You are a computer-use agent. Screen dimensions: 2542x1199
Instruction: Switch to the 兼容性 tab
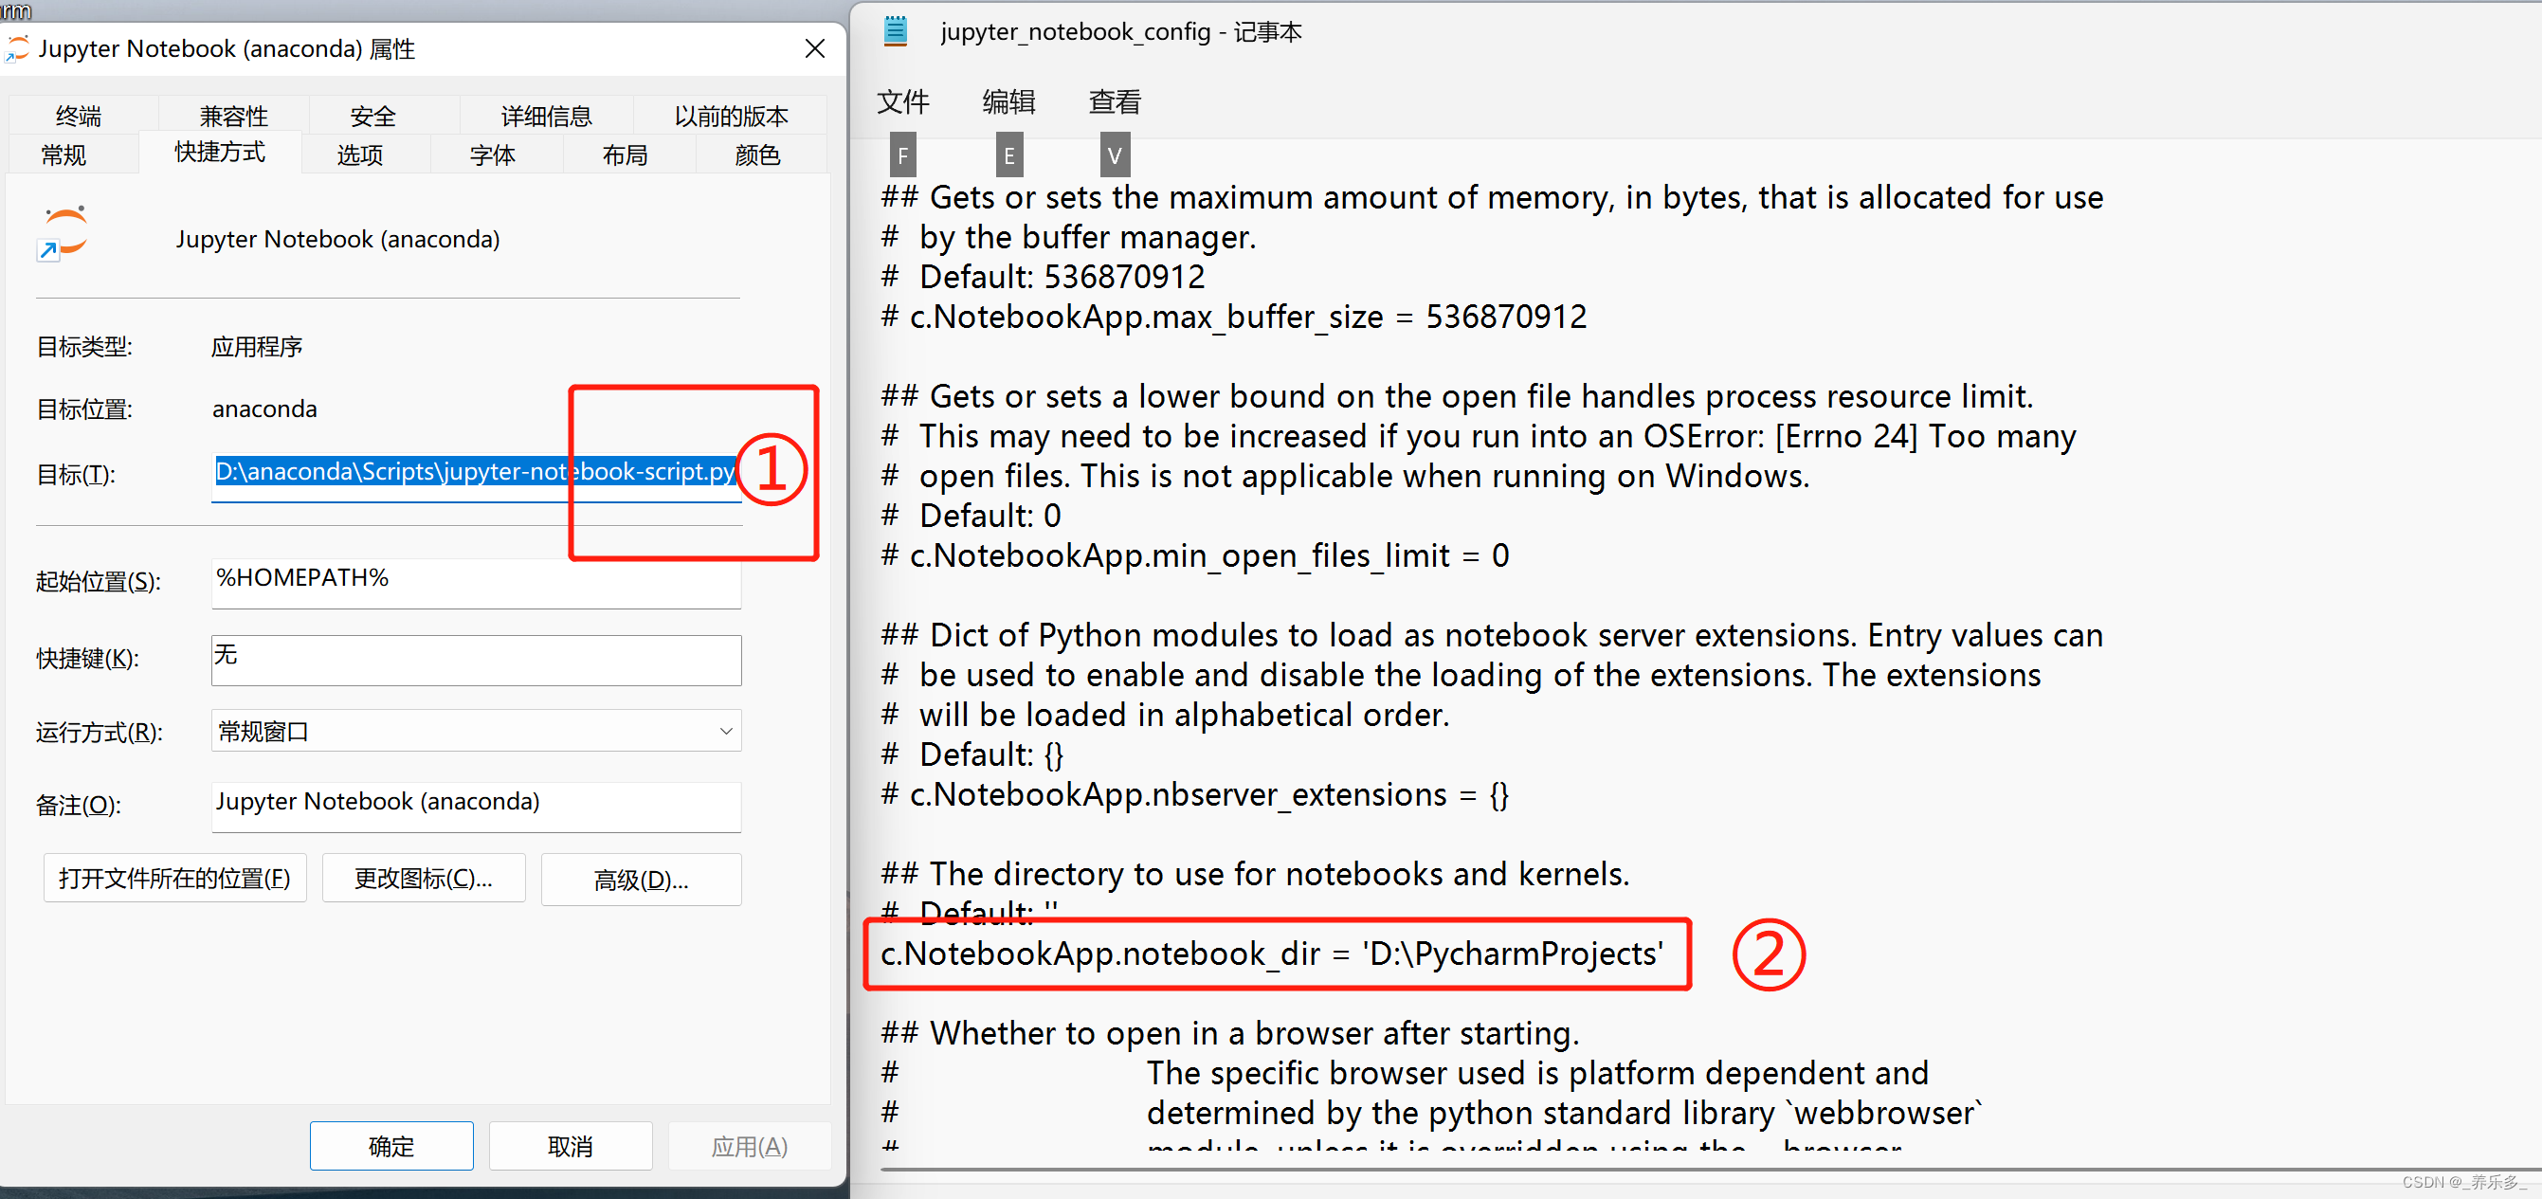234,117
